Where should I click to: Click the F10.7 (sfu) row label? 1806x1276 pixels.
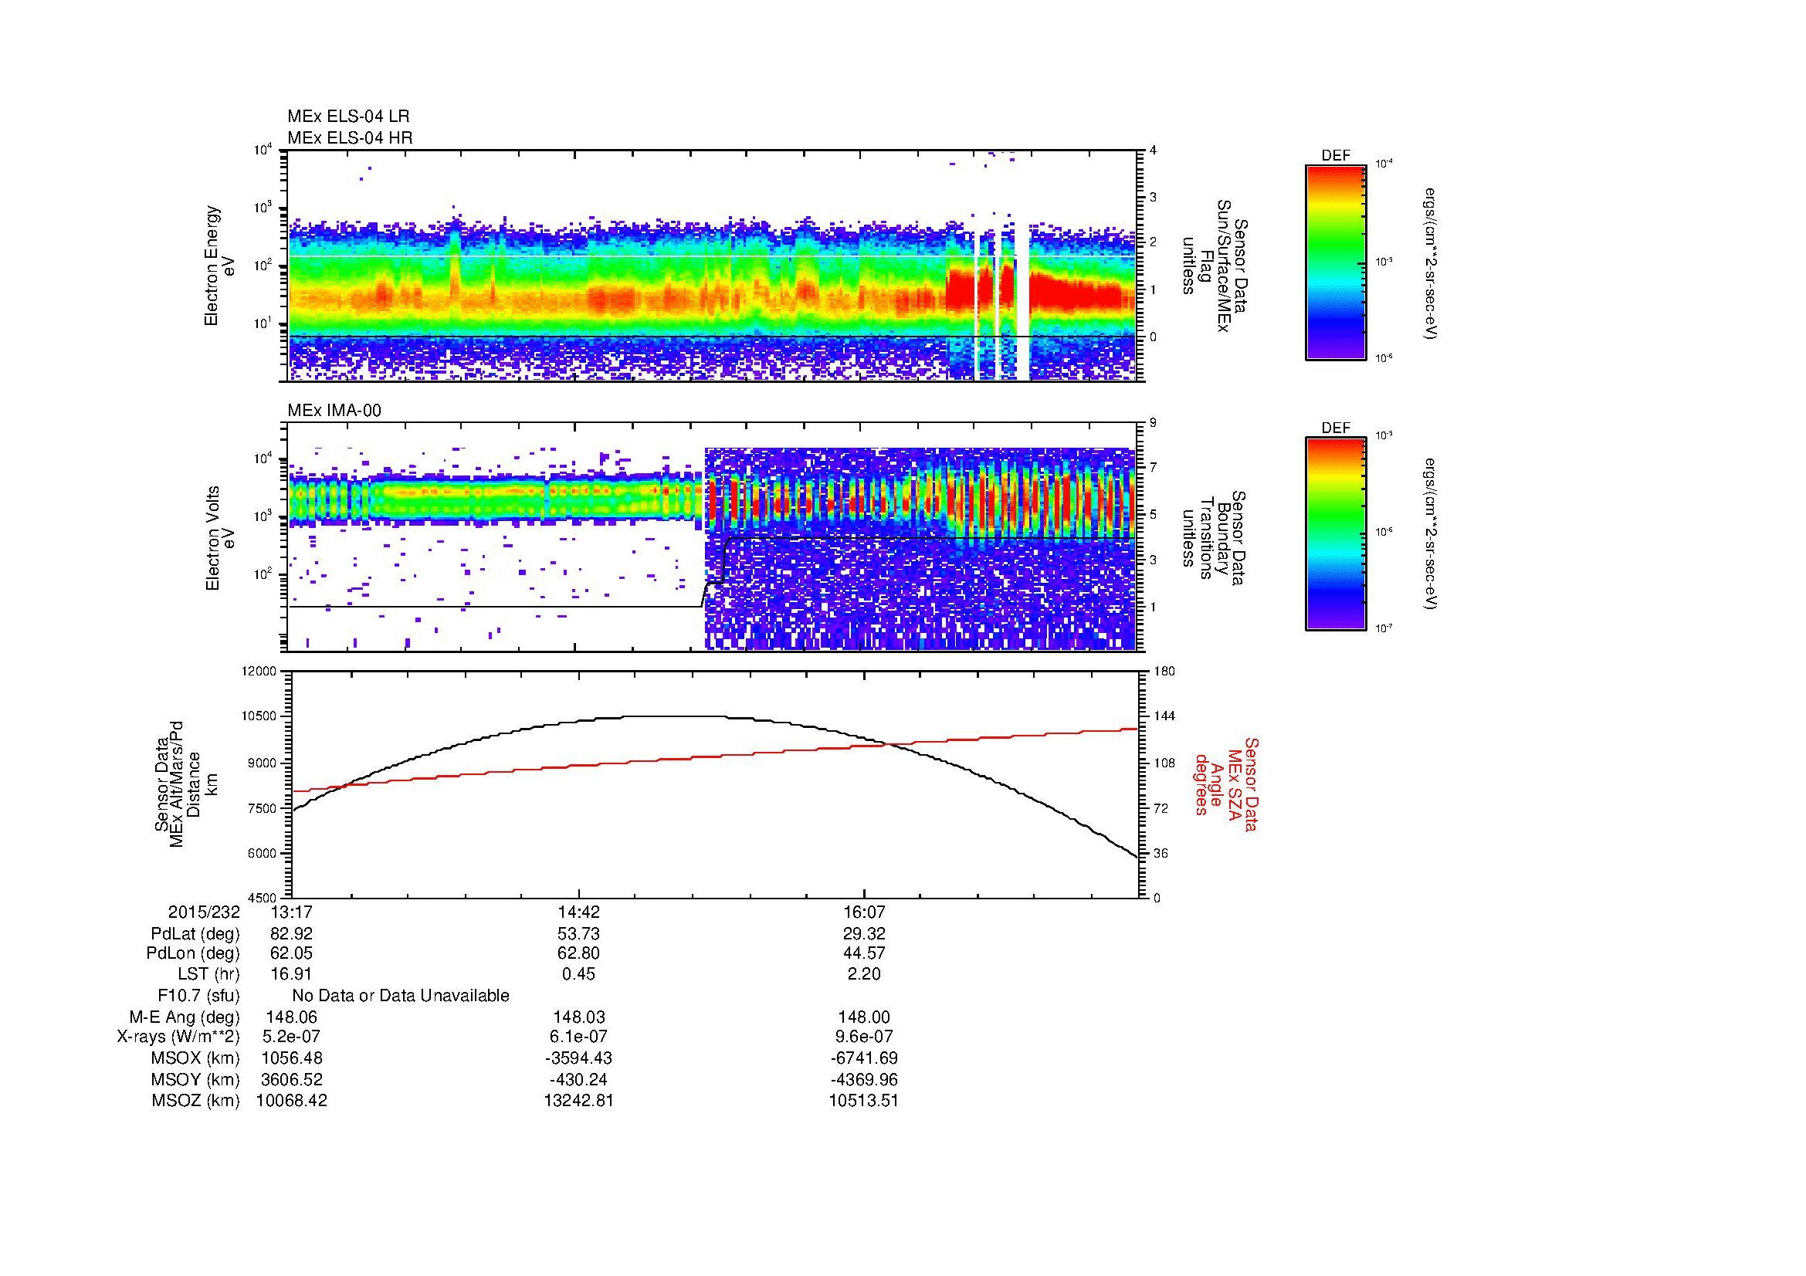click(x=198, y=995)
